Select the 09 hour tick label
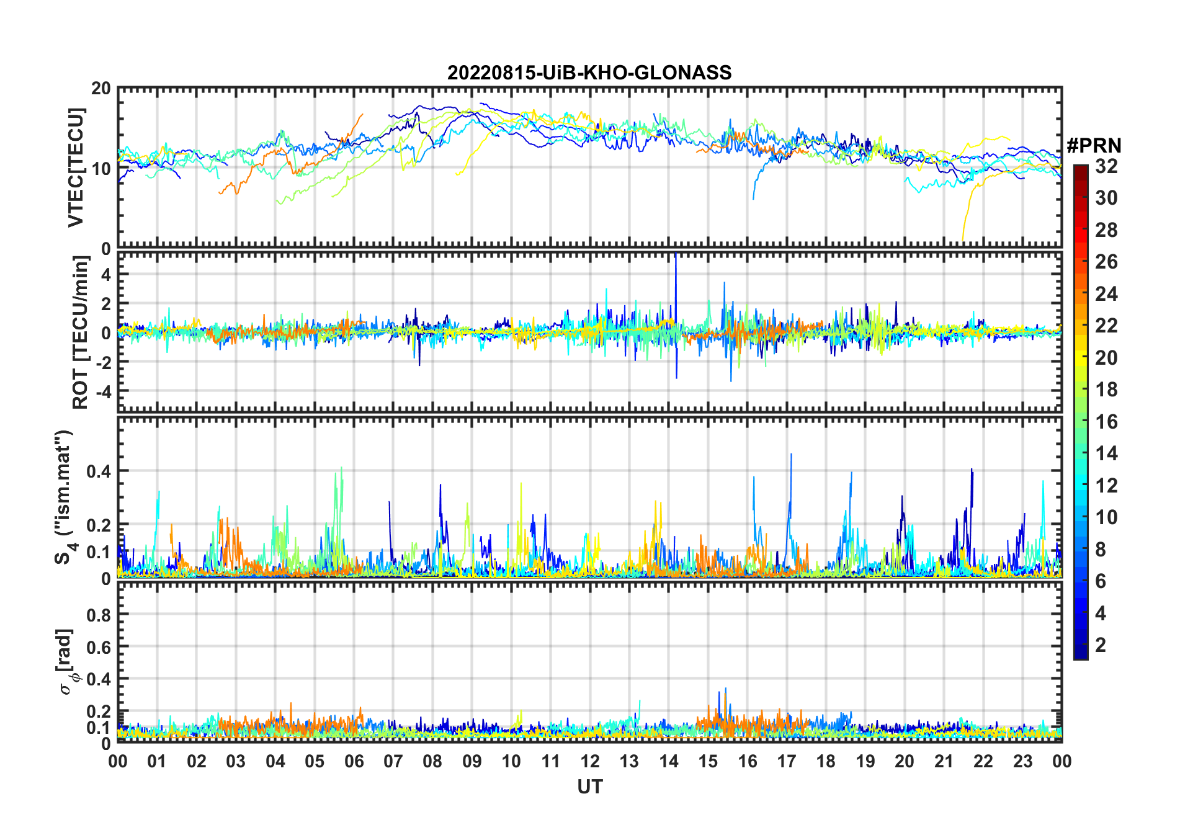Viewport: 1180px width, 825px height. pos(472,761)
